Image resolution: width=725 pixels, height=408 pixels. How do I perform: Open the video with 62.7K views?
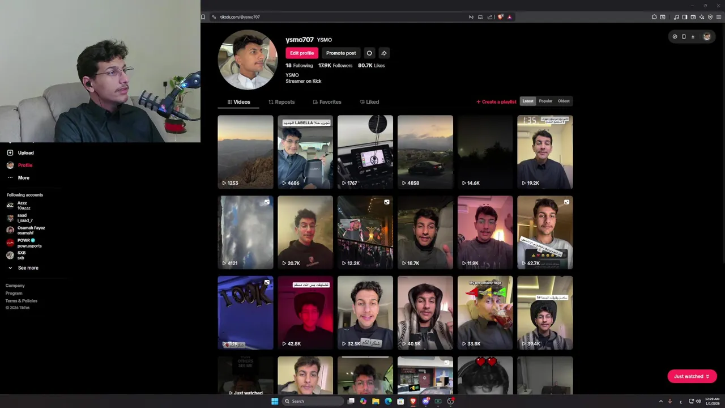pos(545,232)
